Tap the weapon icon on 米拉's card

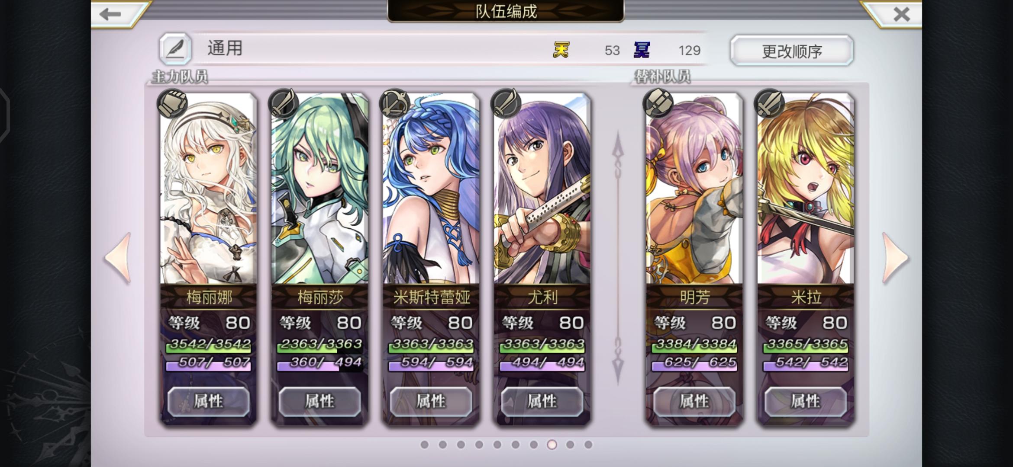769,104
